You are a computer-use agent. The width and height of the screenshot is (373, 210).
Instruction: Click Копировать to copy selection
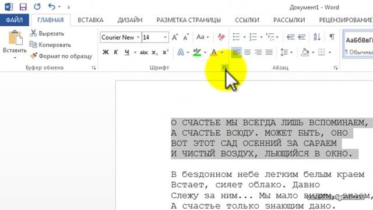(x=50, y=45)
